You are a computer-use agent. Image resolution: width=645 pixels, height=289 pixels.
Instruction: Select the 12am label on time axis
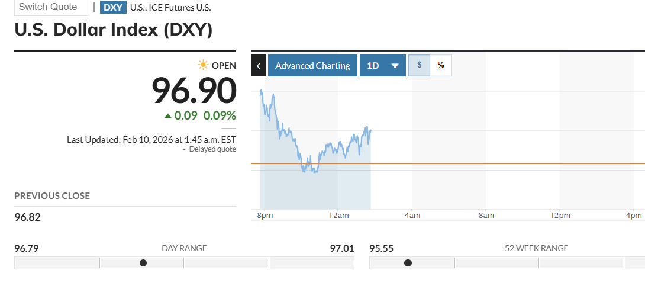[x=338, y=216]
